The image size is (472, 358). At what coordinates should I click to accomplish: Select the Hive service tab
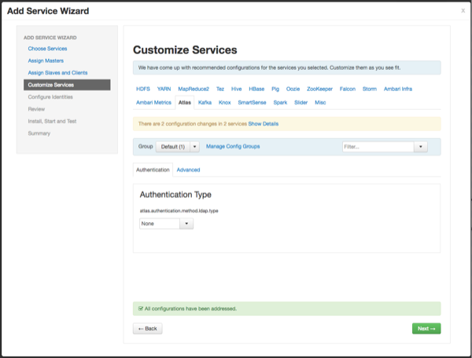click(237, 90)
